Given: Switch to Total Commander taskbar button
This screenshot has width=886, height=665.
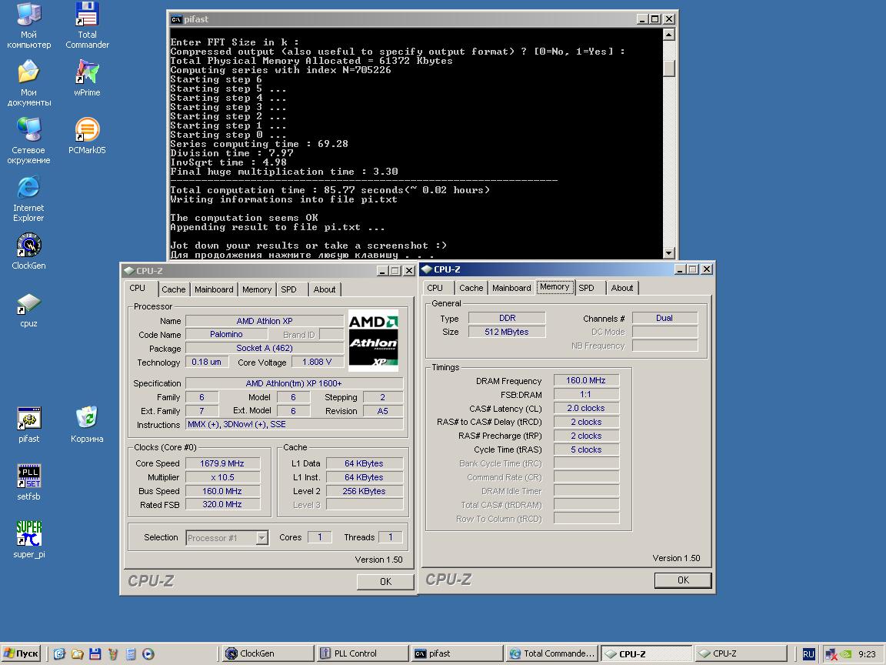Looking at the screenshot, I should point(551,653).
